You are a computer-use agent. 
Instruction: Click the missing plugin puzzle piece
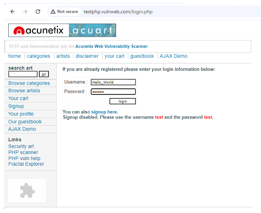pos(27,191)
